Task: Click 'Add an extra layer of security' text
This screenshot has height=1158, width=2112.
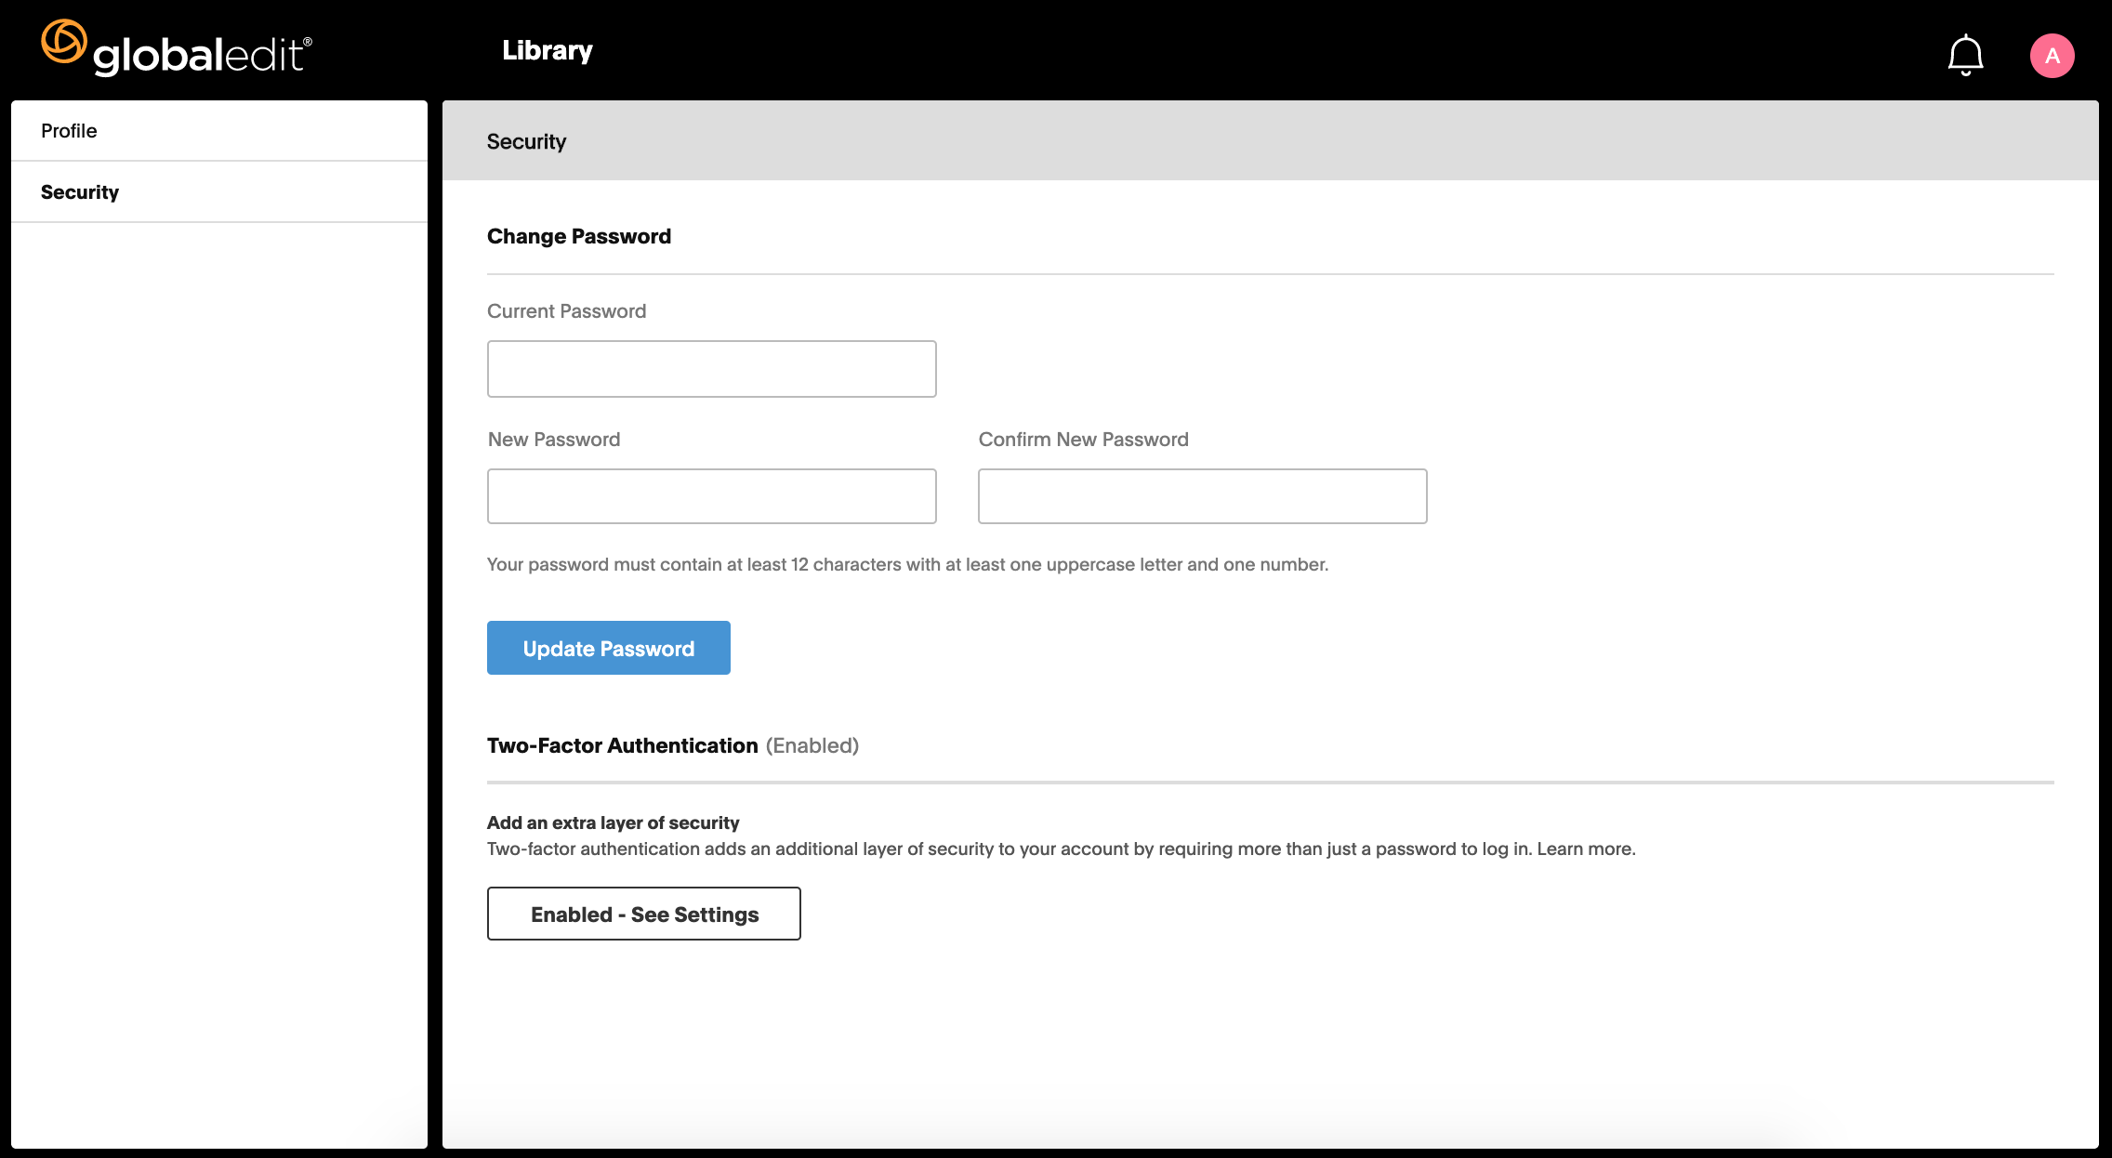Action: (613, 822)
